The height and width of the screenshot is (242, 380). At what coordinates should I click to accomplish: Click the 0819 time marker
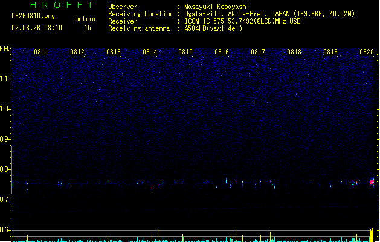point(330,52)
